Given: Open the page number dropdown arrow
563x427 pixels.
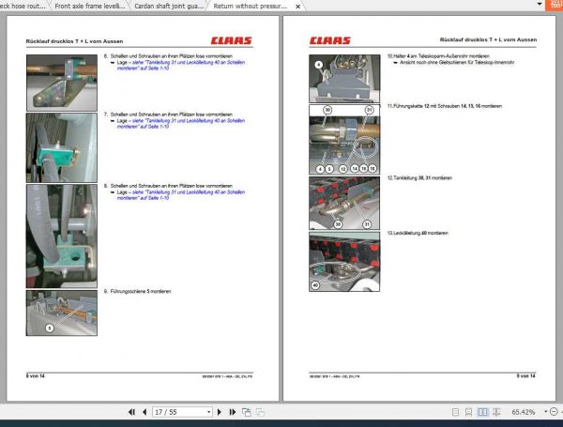Looking at the screenshot, I should pyautogui.click(x=208, y=412).
